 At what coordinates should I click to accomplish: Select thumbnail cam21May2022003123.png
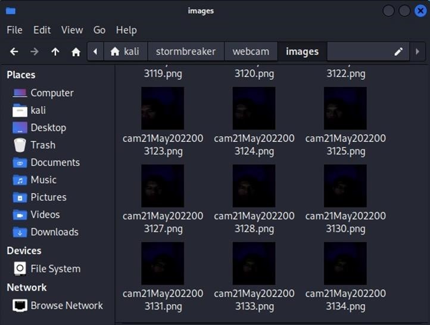[x=163, y=109]
